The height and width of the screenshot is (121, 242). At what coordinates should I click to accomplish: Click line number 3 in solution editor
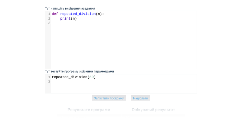49,23
